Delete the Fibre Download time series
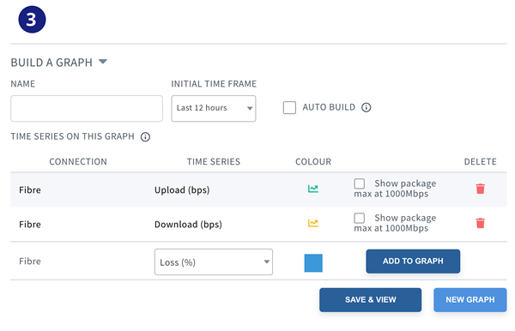This screenshot has height=331, width=515. tap(480, 224)
